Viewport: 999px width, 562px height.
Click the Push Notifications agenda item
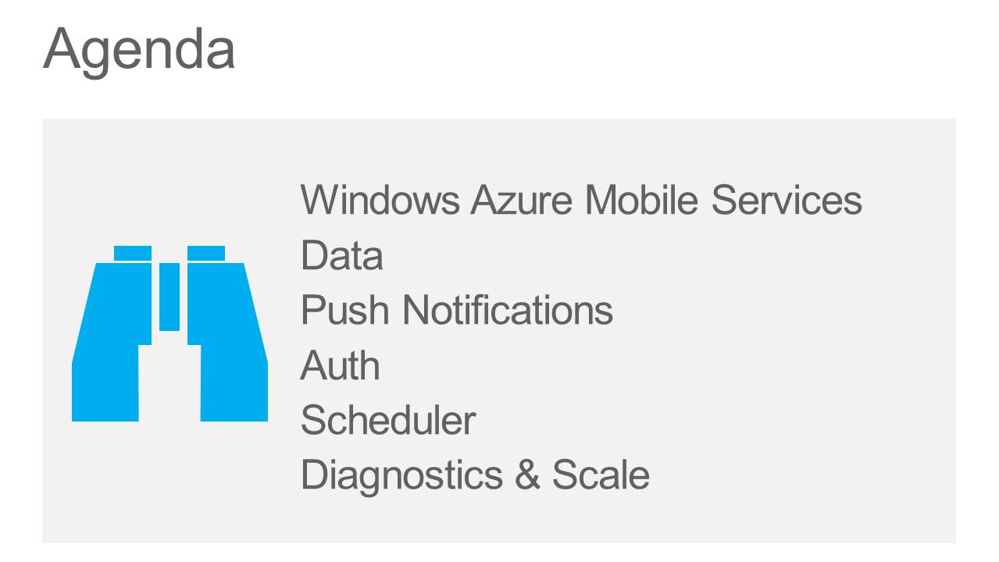point(457,310)
